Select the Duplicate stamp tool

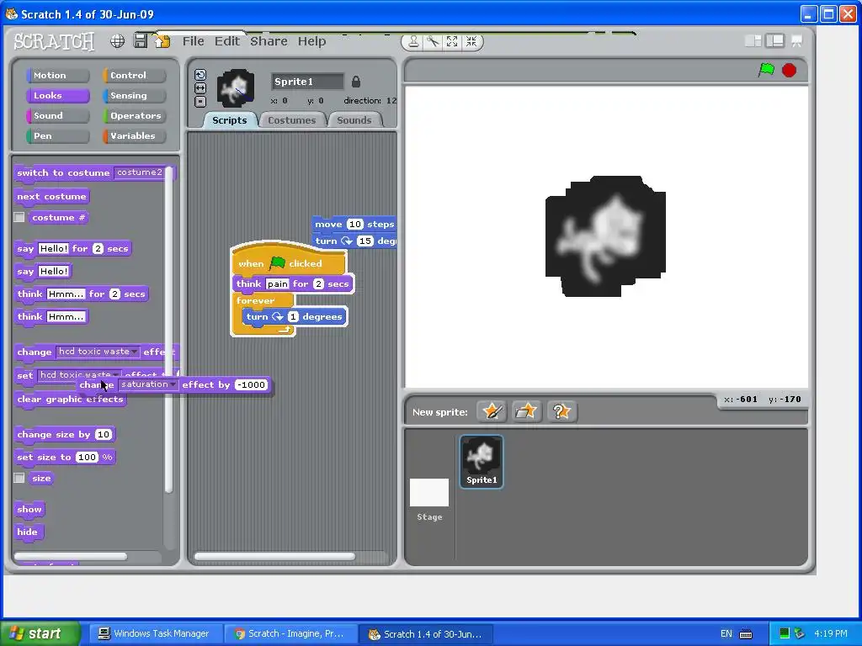coord(413,41)
